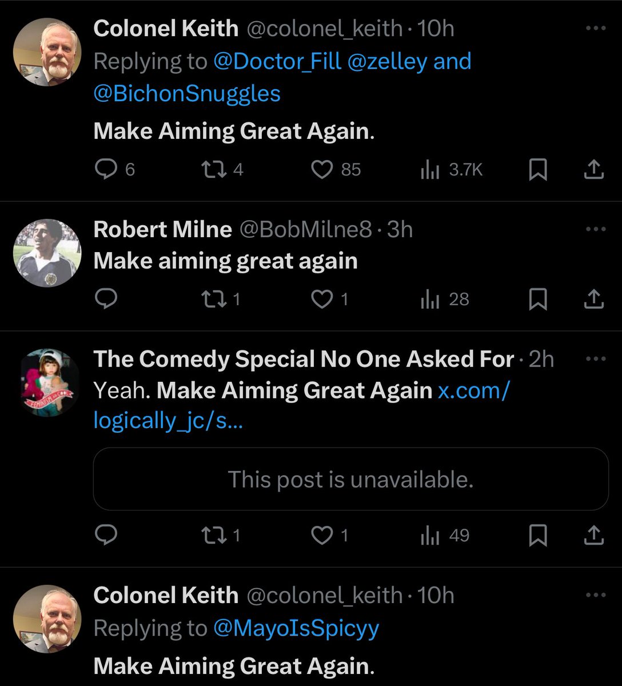Open more options on The Comedy Special post
The width and height of the screenshot is (622, 686).
point(596,359)
